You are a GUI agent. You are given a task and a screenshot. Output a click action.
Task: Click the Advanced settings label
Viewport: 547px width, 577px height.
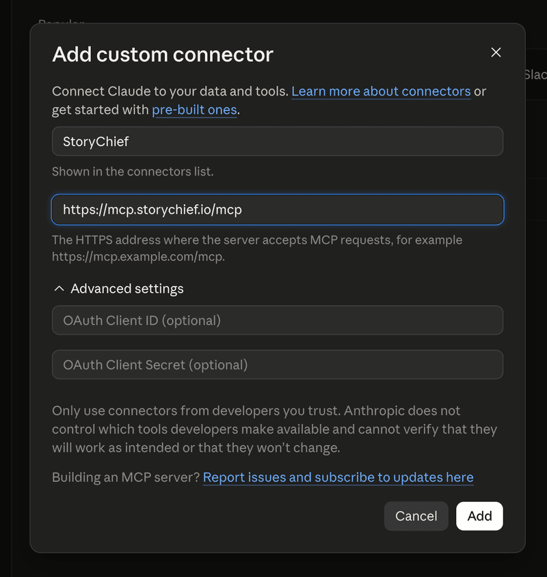(x=127, y=289)
